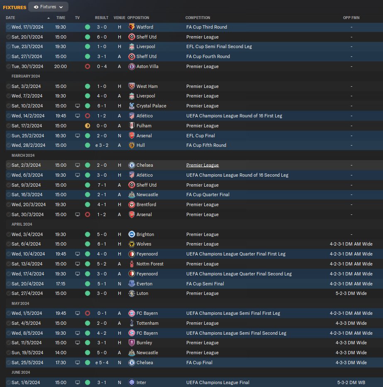Click TV icon on the EFL Cup Final row

(x=78, y=136)
